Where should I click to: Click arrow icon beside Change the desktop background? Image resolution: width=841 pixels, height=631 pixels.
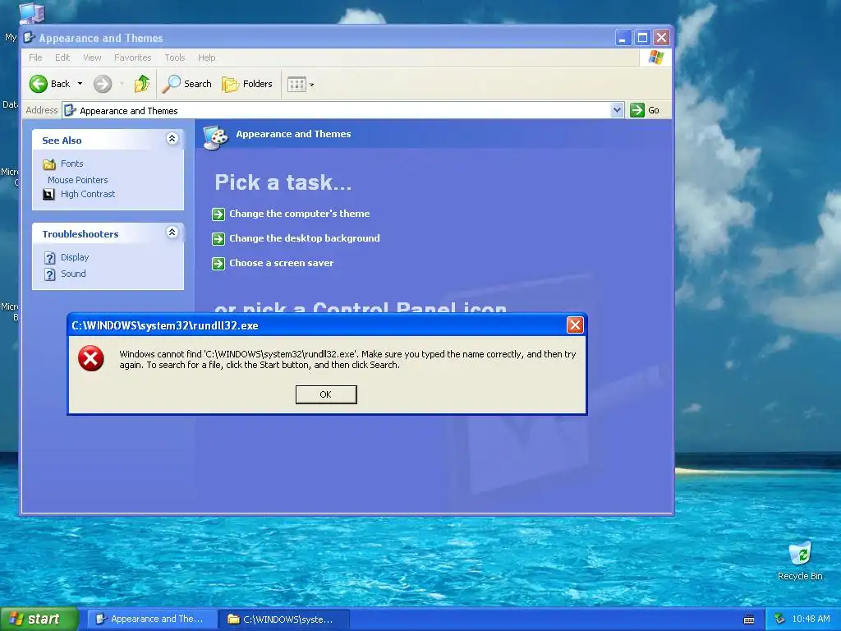click(218, 239)
